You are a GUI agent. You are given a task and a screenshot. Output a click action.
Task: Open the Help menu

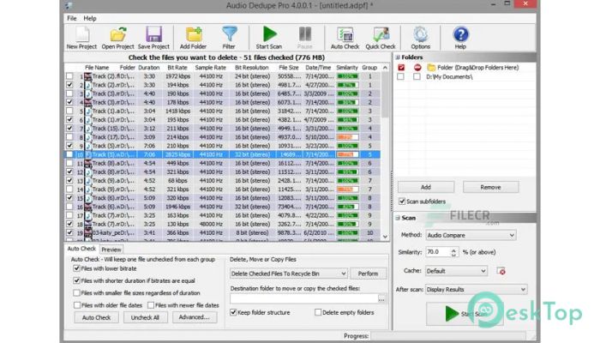(90, 18)
